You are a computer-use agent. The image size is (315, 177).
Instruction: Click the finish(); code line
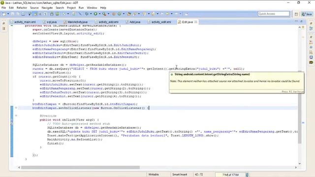point(56,143)
